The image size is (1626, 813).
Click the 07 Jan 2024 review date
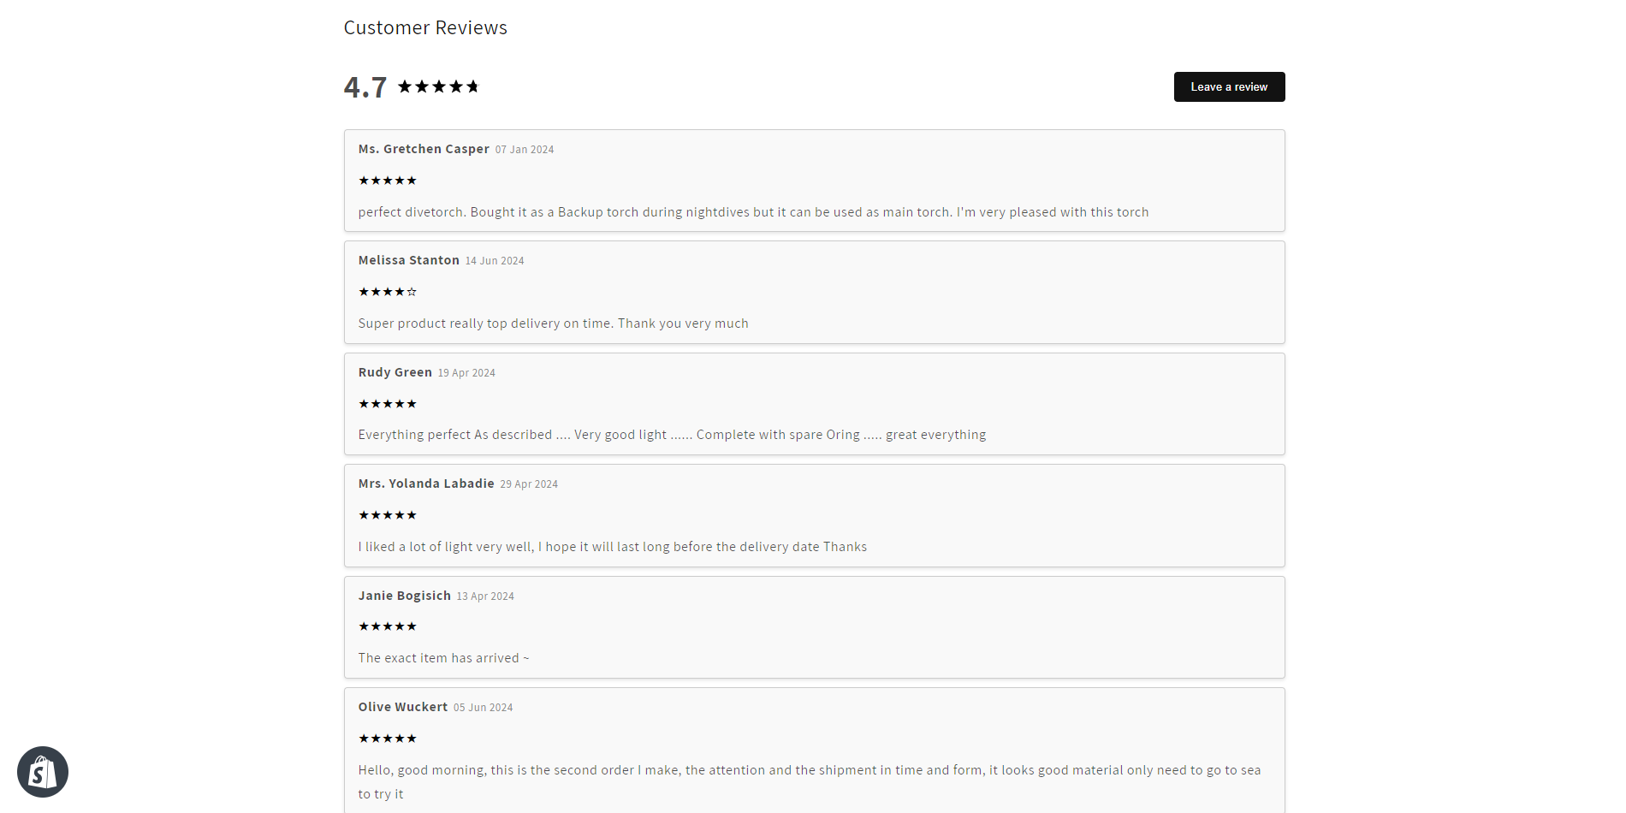tap(525, 150)
